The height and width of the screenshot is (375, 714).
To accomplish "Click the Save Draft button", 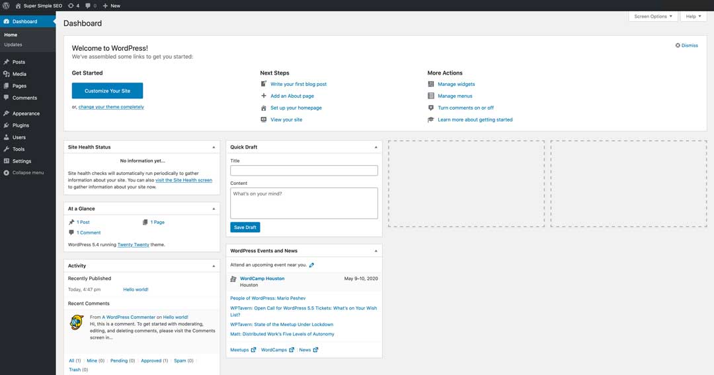I will (245, 227).
